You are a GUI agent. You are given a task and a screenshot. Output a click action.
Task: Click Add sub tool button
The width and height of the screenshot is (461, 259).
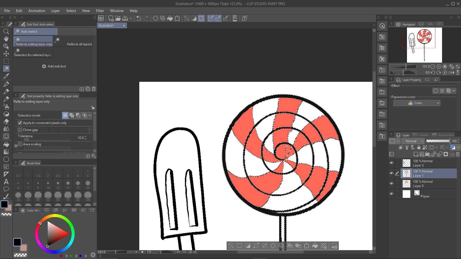pyautogui.click(x=54, y=66)
